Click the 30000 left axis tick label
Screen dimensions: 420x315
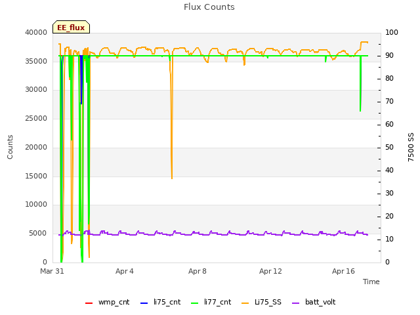click(36, 90)
